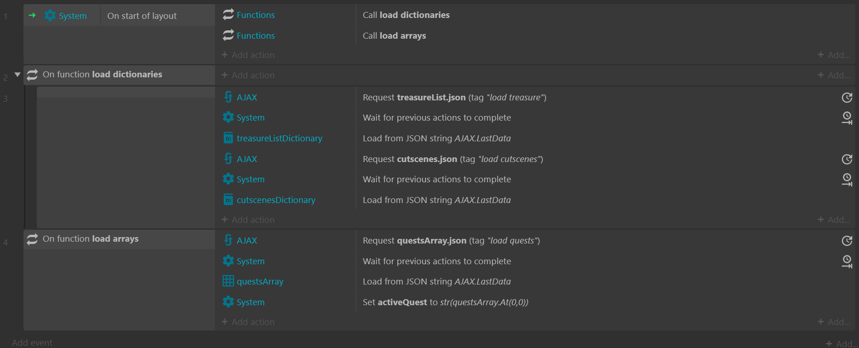This screenshot has width=859, height=348.
Task: Click Add action below Set activeQuest
Action: 248,322
